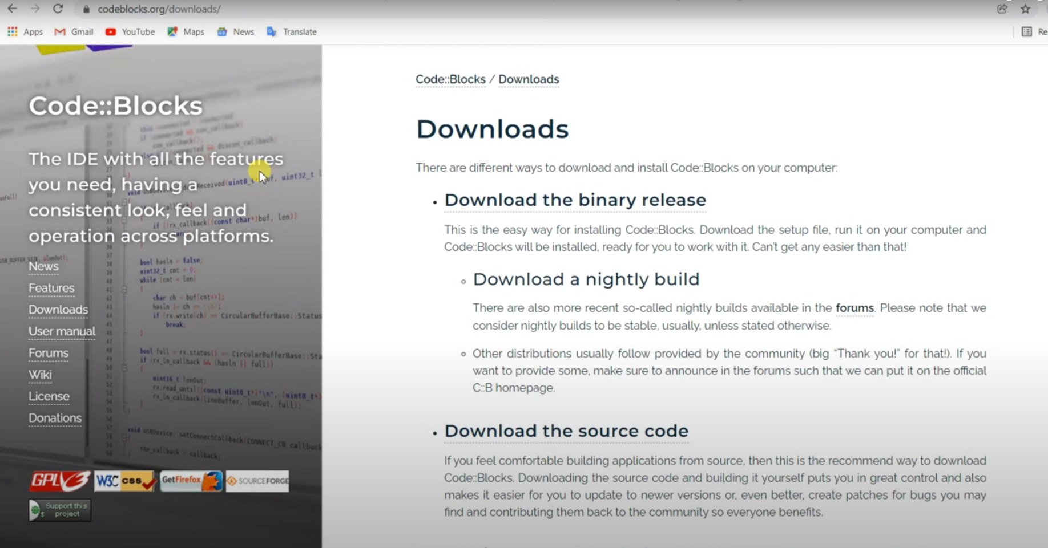This screenshot has height=548, width=1048.
Task: Open Gmail from the bookmarks bar
Action: tap(73, 31)
